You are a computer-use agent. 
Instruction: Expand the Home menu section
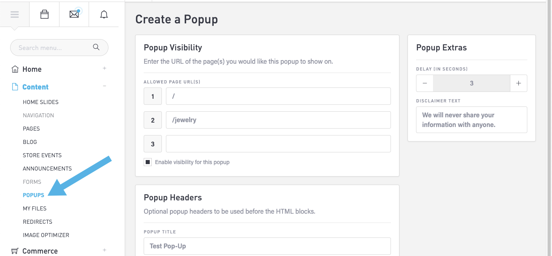point(104,69)
